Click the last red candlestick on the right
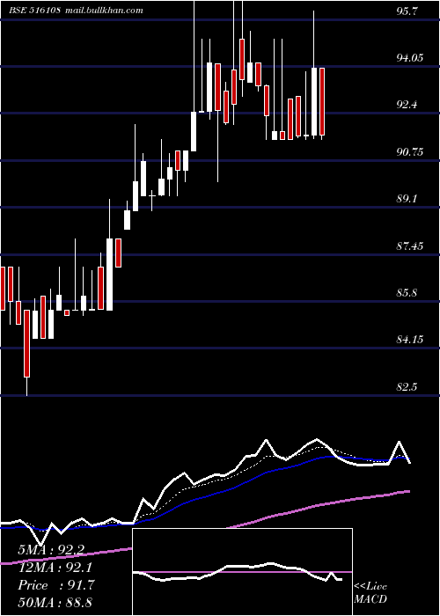 click(322, 101)
